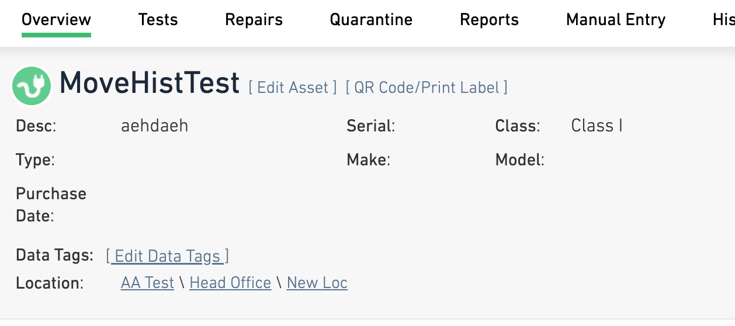Image resolution: width=735 pixels, height=326 pixels.
Task: Click the Model field label
Action: pos(520,159)
